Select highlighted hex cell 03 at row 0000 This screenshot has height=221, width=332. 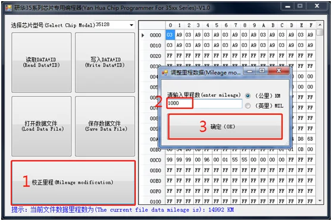click(170, 34)
